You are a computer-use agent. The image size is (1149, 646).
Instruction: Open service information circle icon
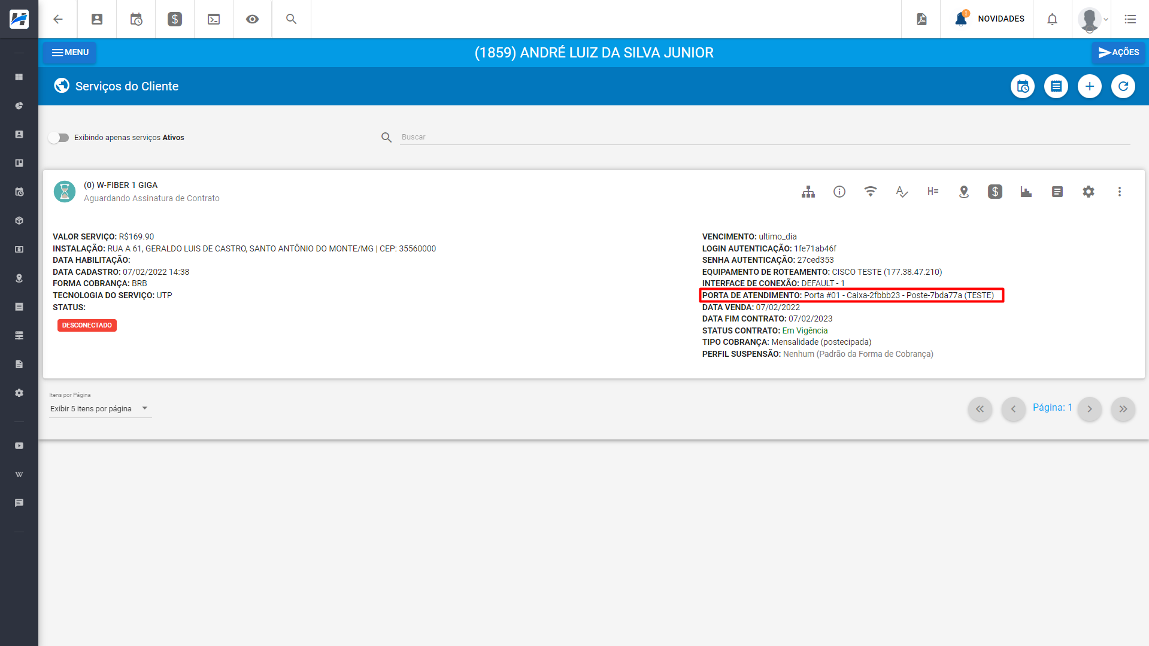(x=839, y=192)
